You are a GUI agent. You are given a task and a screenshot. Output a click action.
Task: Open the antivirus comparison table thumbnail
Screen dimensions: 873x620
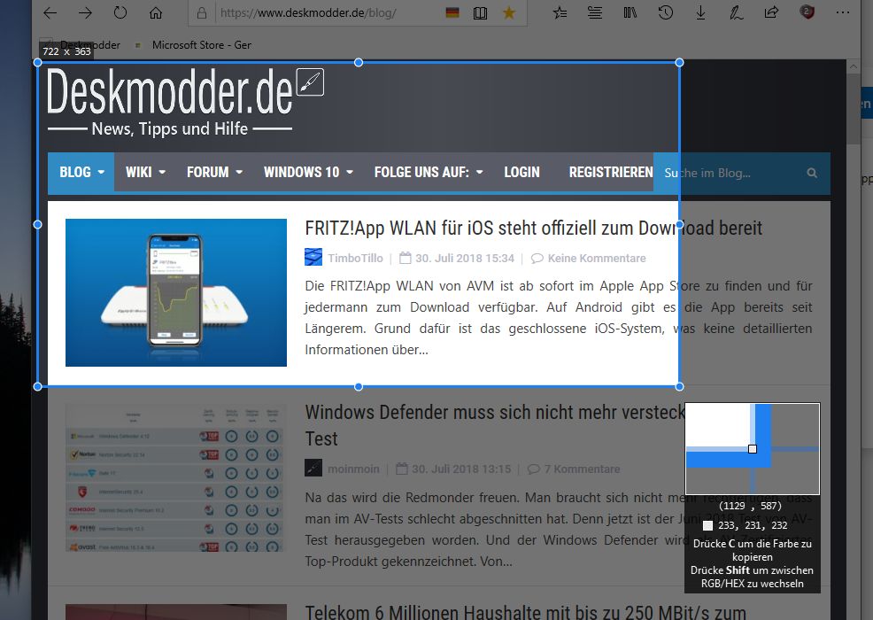click(x=176, y=478)
